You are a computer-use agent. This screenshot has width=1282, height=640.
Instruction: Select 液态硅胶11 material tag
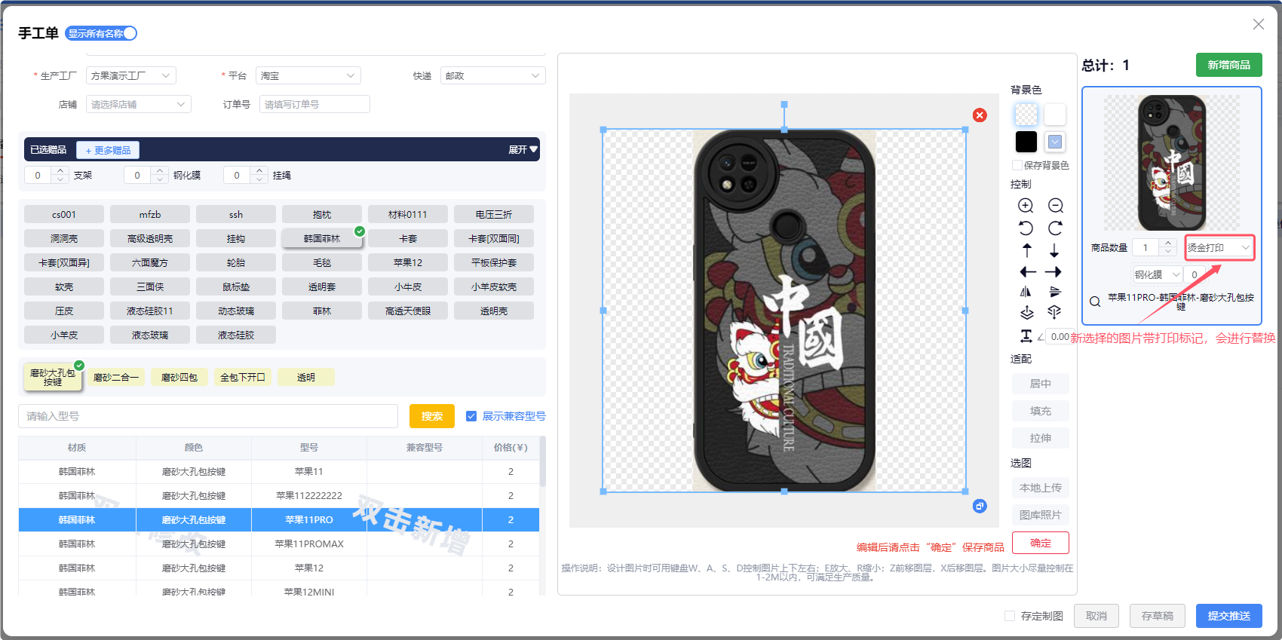(150, 311)
